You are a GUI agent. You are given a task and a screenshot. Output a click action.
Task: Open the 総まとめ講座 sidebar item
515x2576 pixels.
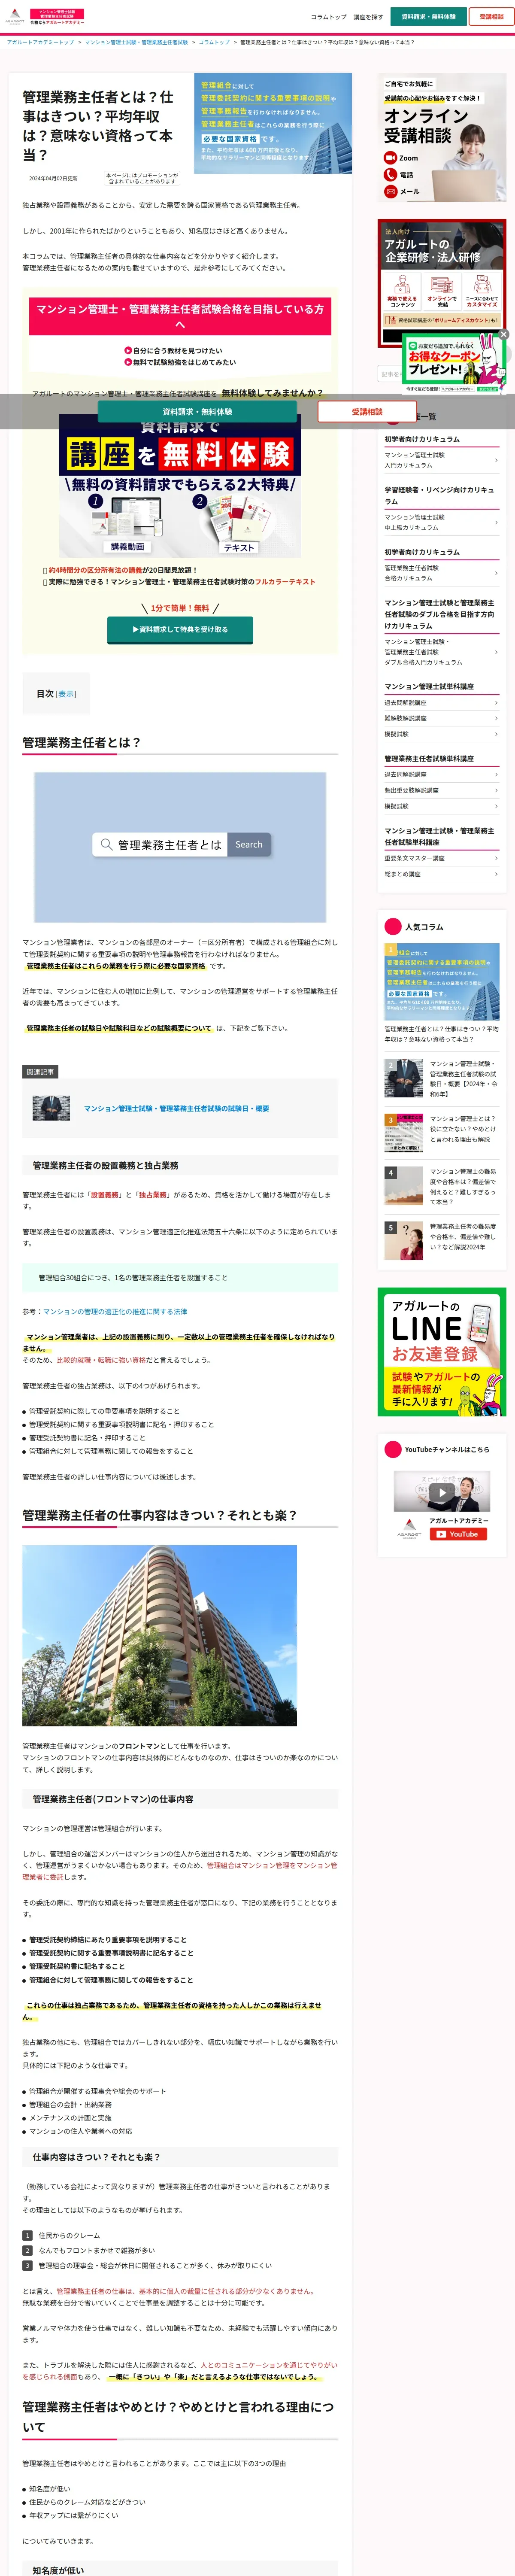[441, 874]
